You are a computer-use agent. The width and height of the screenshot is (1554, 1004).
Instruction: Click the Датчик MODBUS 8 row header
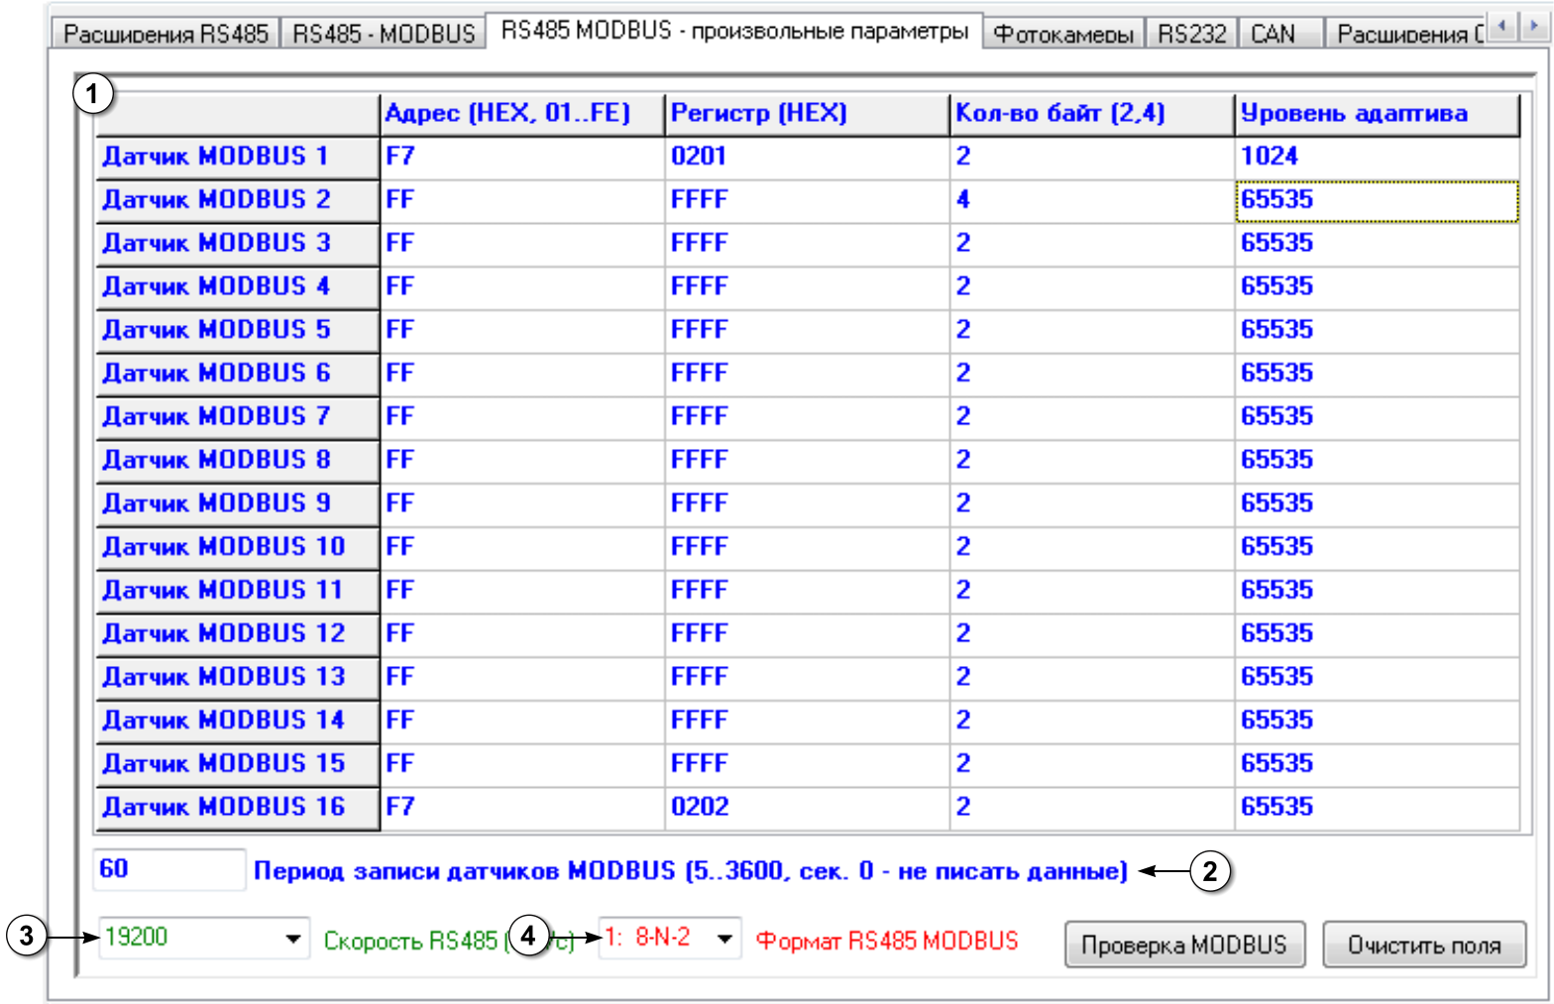(x=238, y=461)
